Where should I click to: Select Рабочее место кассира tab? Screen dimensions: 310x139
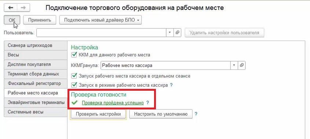(x=36, y=93)
